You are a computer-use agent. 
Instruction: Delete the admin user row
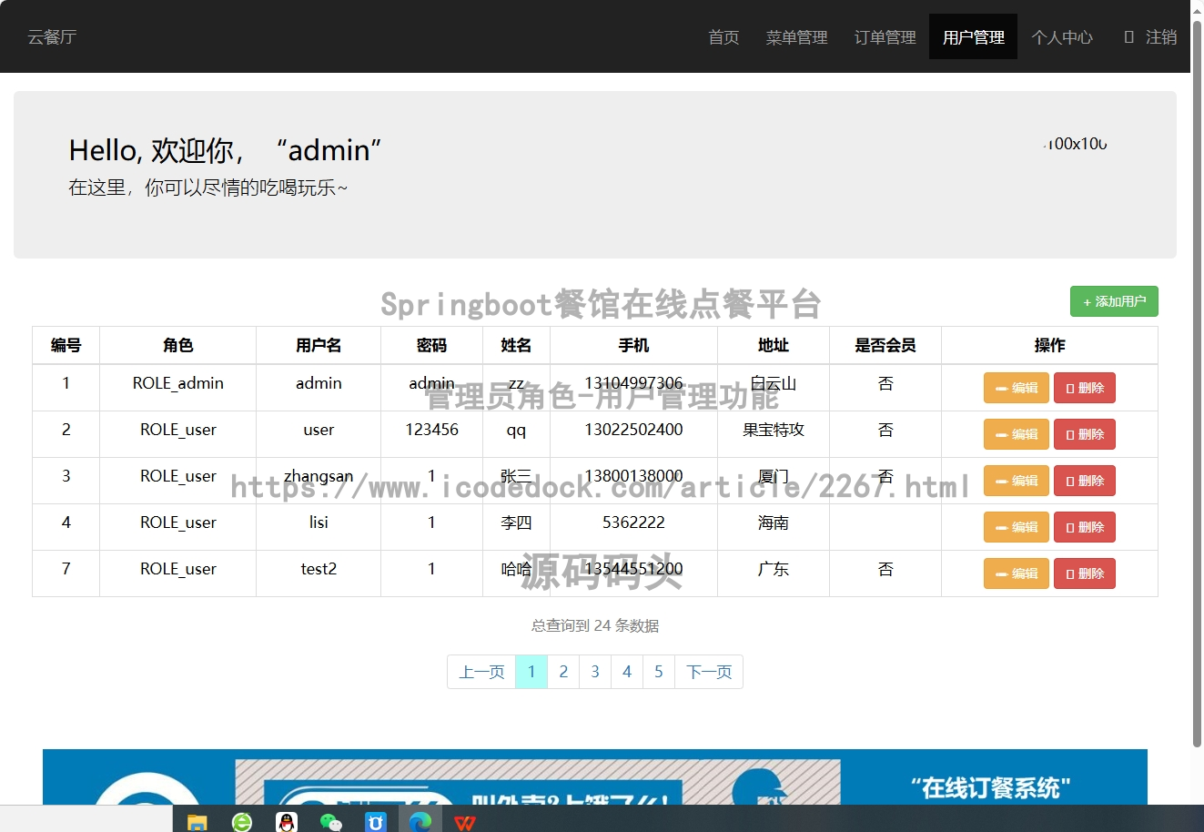pyautogui.click(x=1085, y=388)
